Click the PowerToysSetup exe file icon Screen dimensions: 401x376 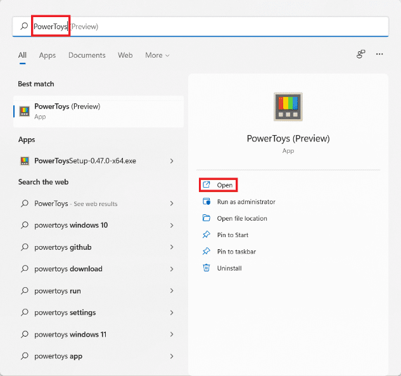25,161
